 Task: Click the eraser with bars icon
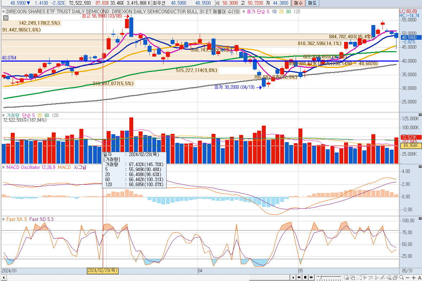click(x=389, y=277)
